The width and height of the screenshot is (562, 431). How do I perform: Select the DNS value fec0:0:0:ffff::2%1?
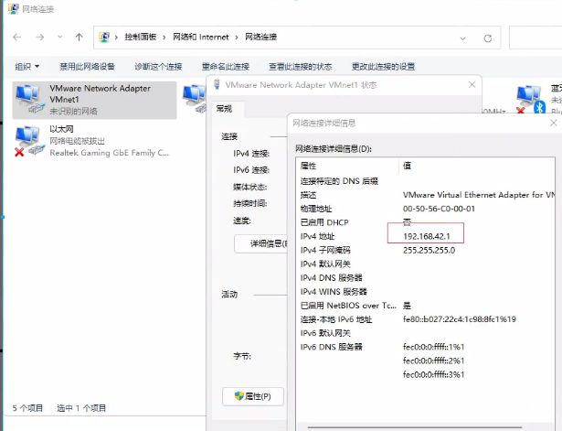coord(434,361)
